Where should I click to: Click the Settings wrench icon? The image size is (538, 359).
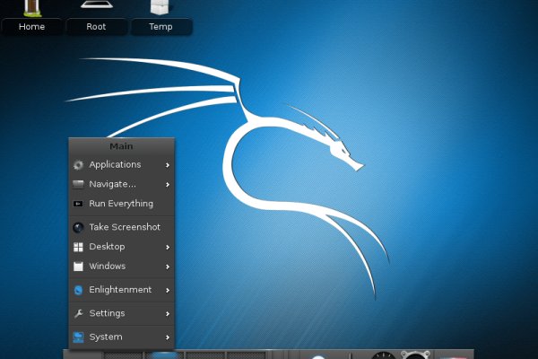coord(79,313)
